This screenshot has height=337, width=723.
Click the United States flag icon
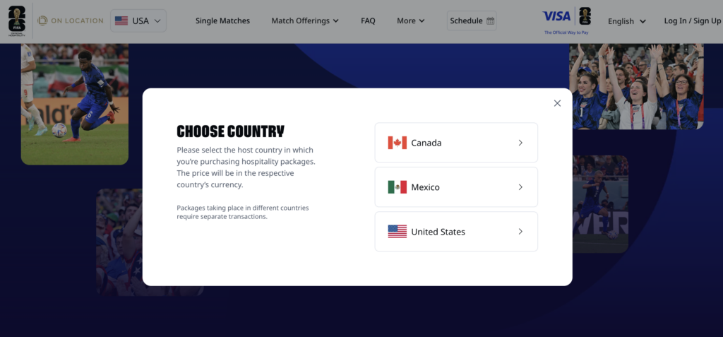pyautogui.click(x=397, y=232)
